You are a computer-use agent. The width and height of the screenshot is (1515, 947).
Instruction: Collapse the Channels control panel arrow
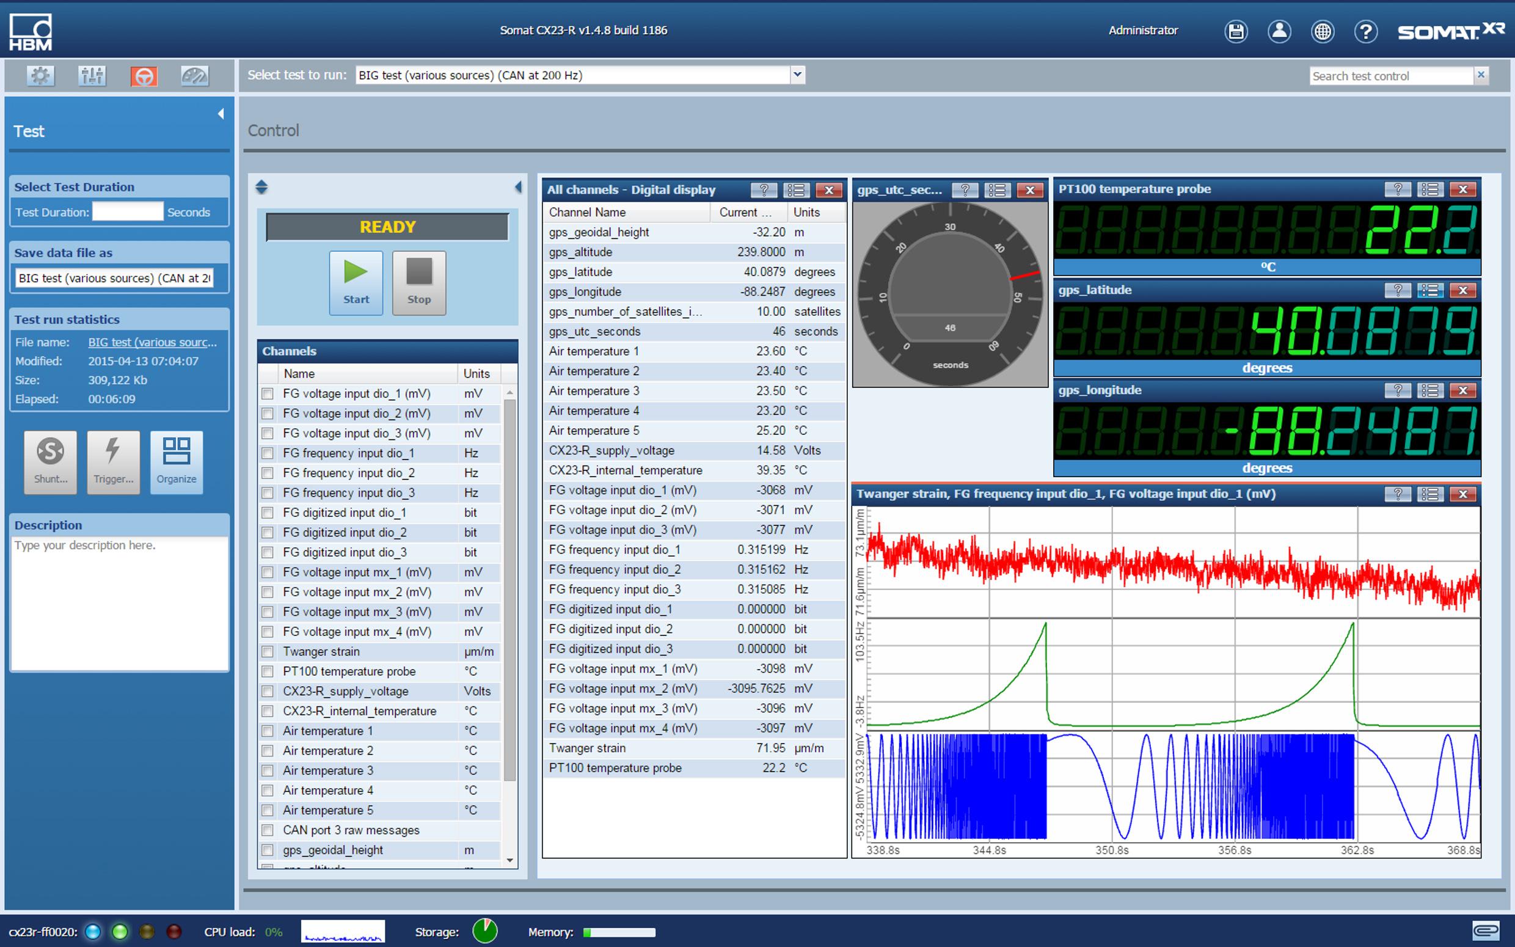pyautogui.click(x=518, y=186)
